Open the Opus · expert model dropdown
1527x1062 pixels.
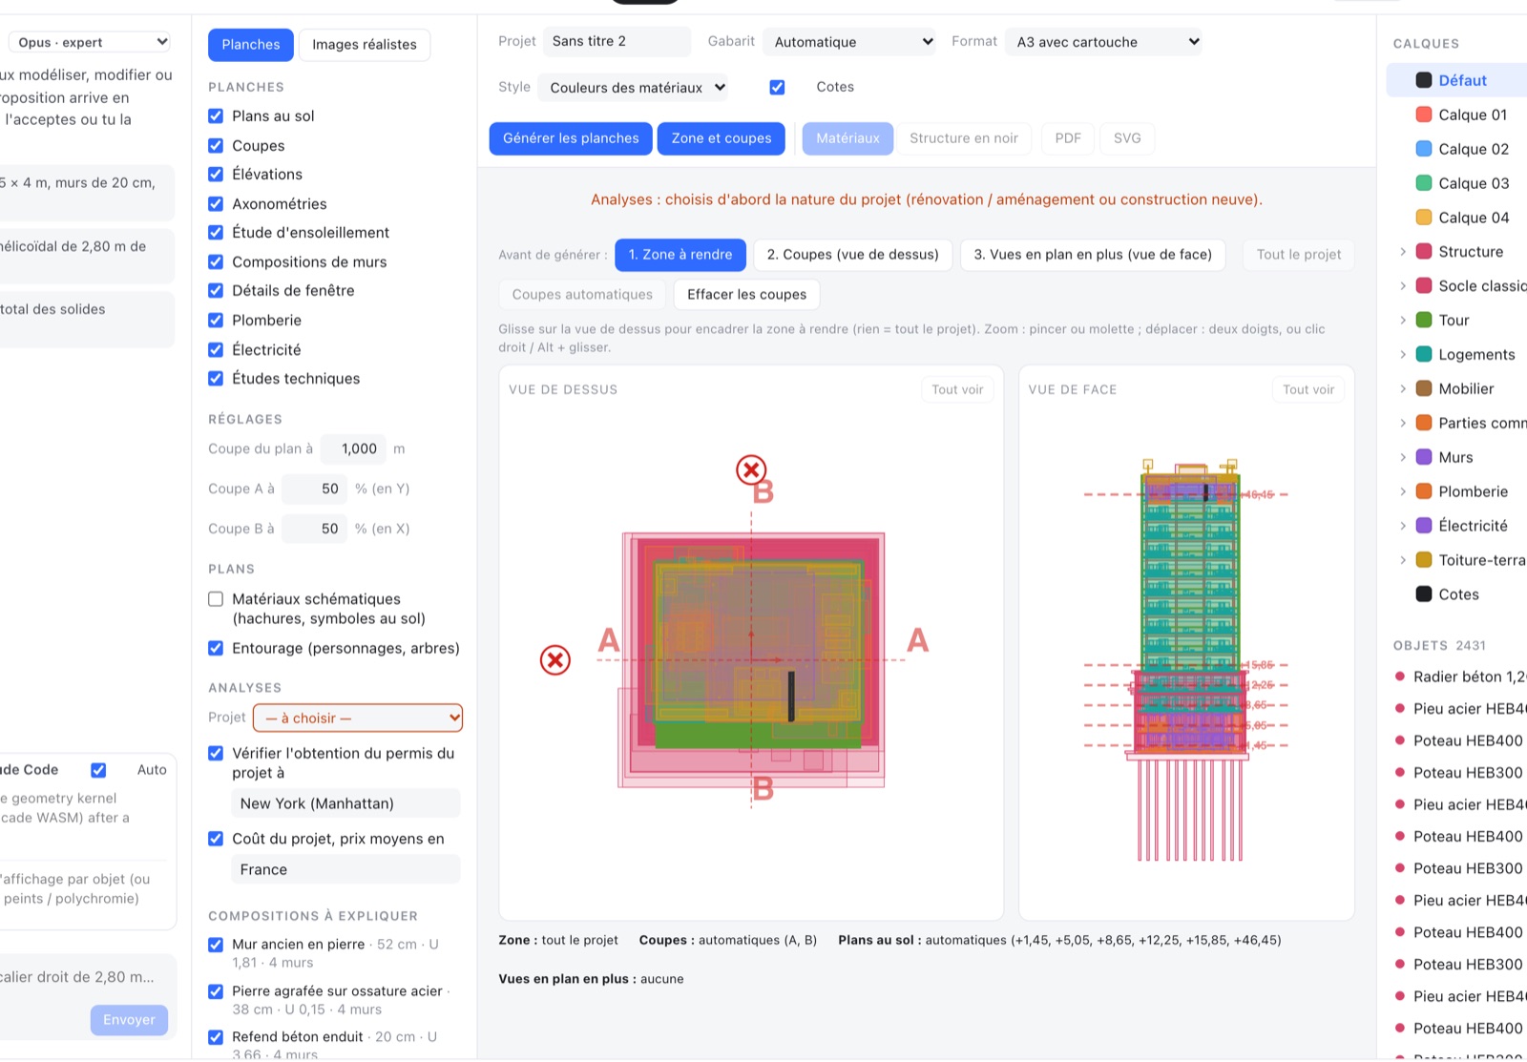[90, 42]
